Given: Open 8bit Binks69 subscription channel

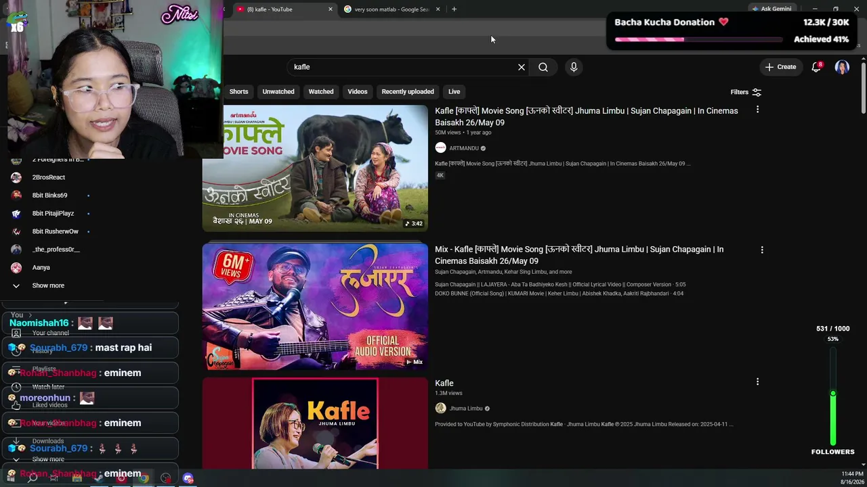Looking at the screenshot, I should pos(49,195).
